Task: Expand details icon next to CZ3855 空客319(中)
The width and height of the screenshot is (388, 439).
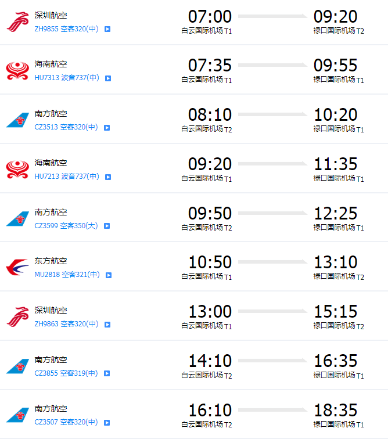Action: pos(107,373)
